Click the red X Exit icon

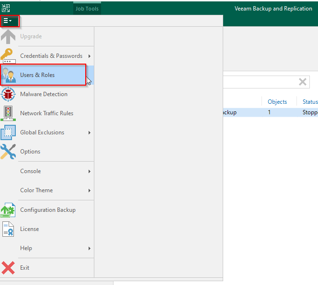(x=8, y=268)
